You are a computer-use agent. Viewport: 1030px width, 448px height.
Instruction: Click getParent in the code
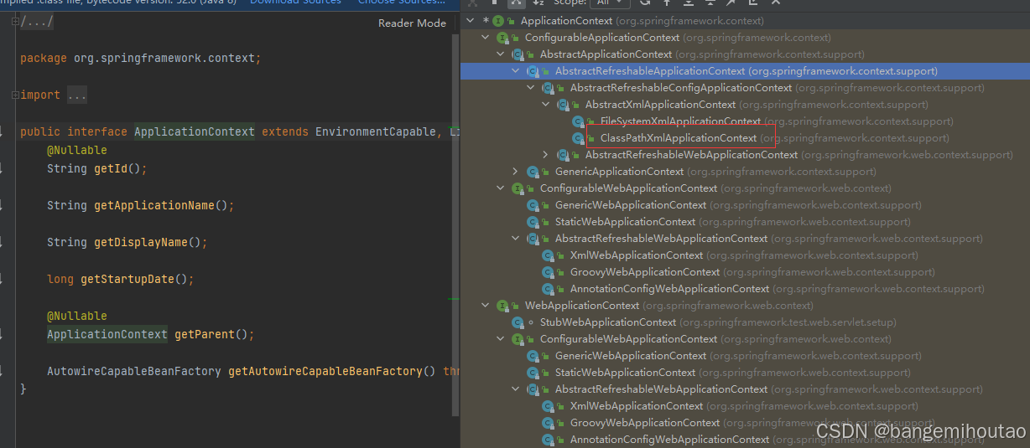pyautogui.click(x=205, y=334)
